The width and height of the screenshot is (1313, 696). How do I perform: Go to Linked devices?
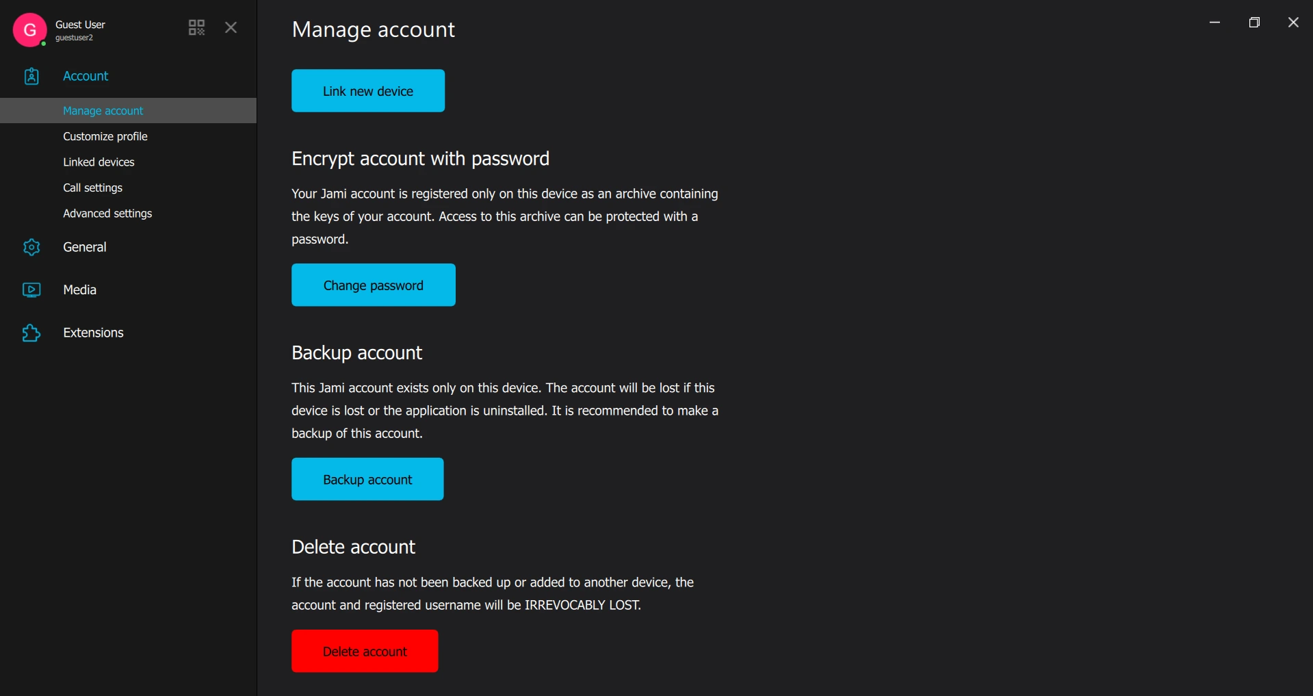[99, 162]
